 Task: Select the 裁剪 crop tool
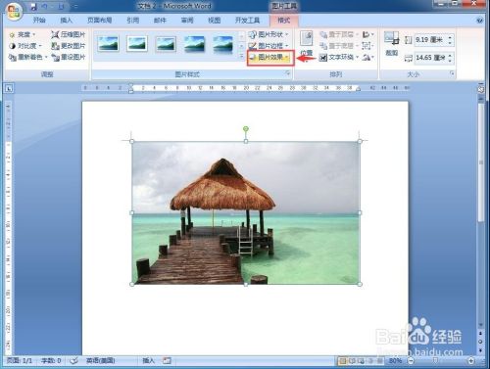392,44
